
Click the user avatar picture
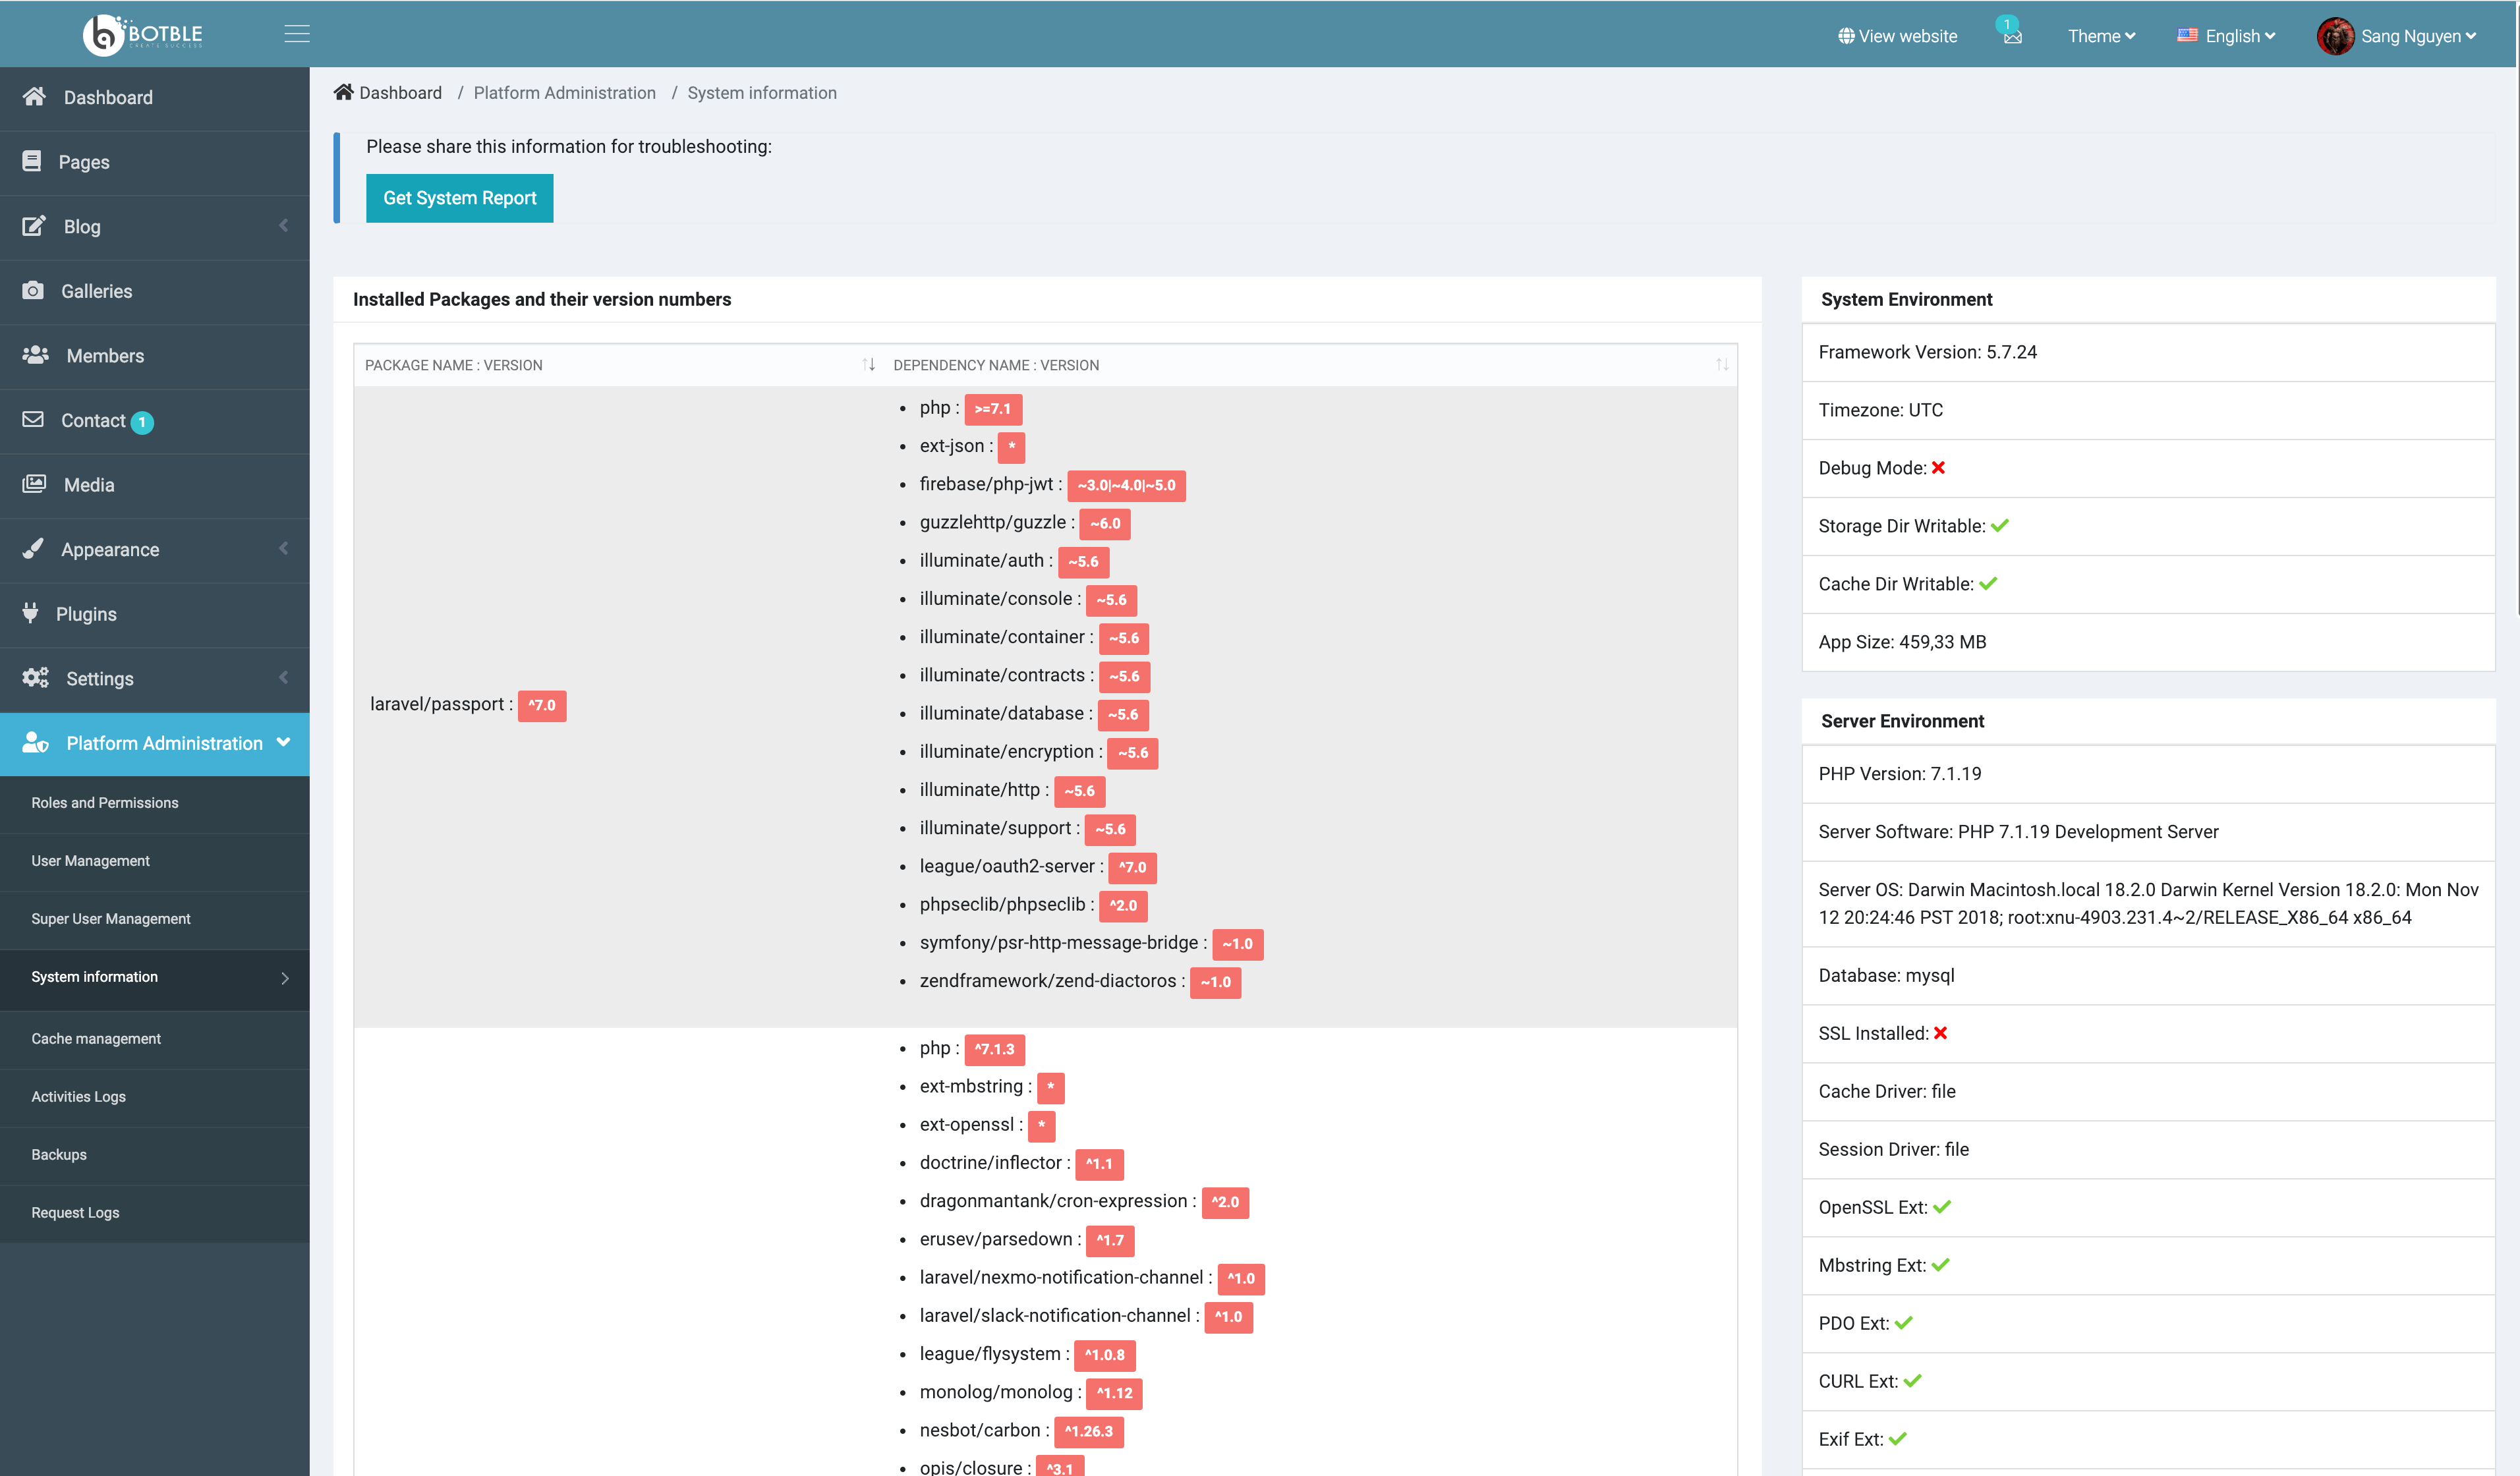tap(2335, 36)
